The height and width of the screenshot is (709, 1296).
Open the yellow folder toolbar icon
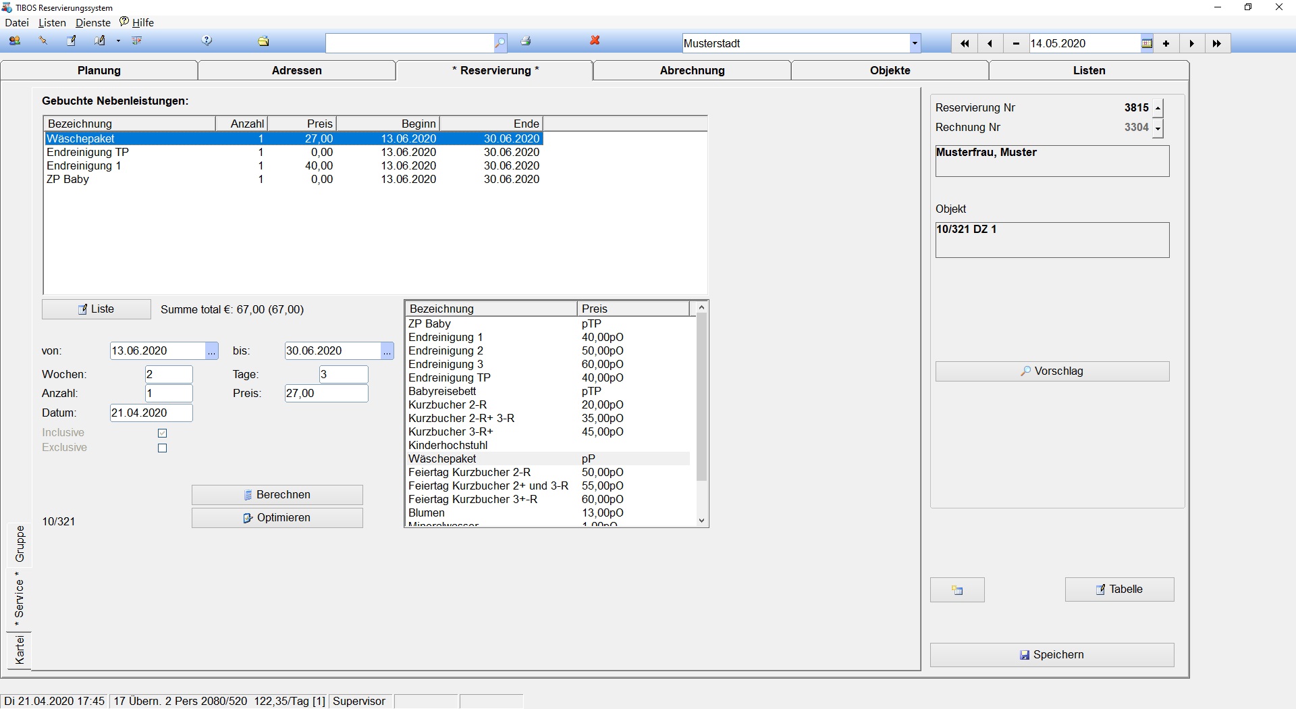(x=263, y=41)
